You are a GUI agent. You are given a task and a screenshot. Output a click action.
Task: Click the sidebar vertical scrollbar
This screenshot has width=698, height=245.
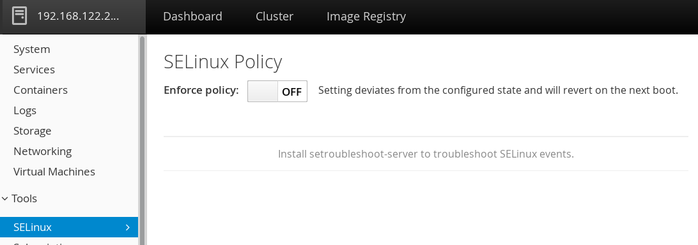click(143, 140)
